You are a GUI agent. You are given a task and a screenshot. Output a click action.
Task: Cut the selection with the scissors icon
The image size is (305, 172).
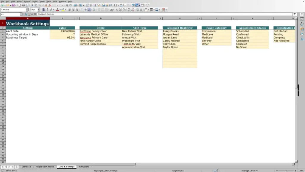32,5
